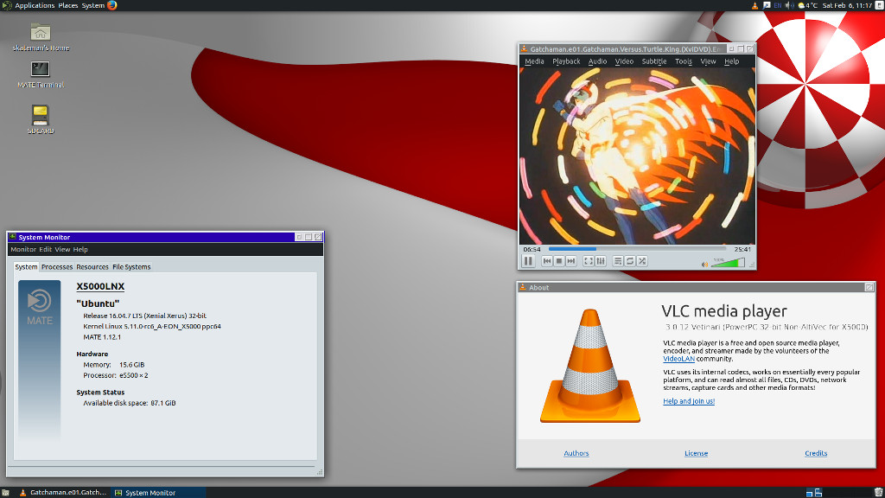Open the VLC Video menu
This screenshot has width=885, height=498.
(x=624, y=61)
